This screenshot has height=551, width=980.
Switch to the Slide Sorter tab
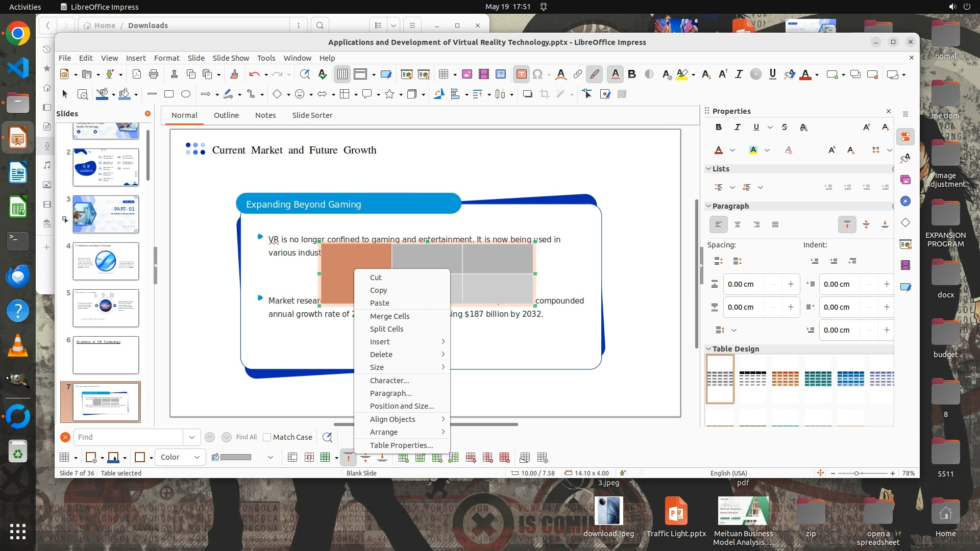pyautogui.click(x=312, y=115)
